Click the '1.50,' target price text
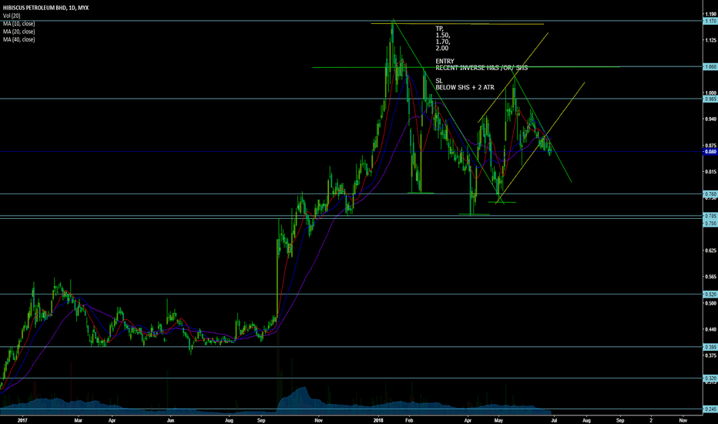 pos(443,35)
